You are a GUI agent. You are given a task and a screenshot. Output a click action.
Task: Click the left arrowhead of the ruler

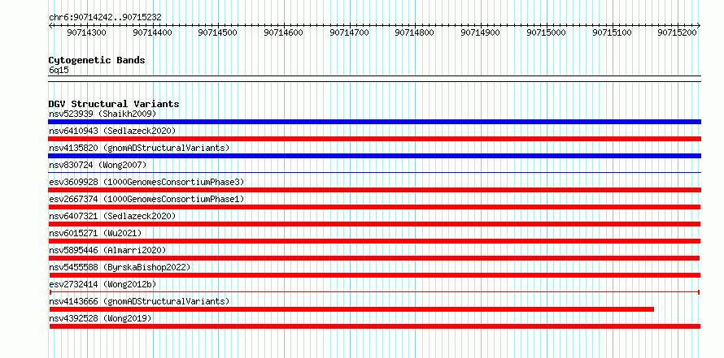pos(50,25)
